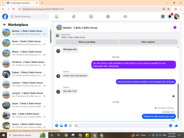Open Jennyfer conversation in list
Screen dimensions: 184x138
tap(25, 95)
